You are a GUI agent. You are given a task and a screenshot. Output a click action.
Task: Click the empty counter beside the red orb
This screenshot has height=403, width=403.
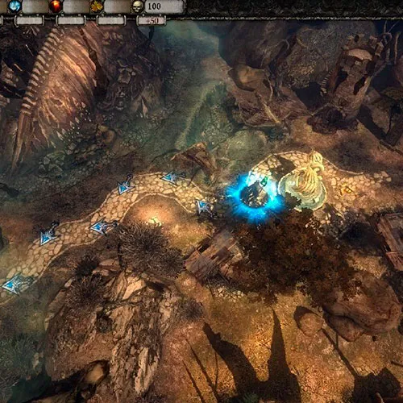(76, 6)
